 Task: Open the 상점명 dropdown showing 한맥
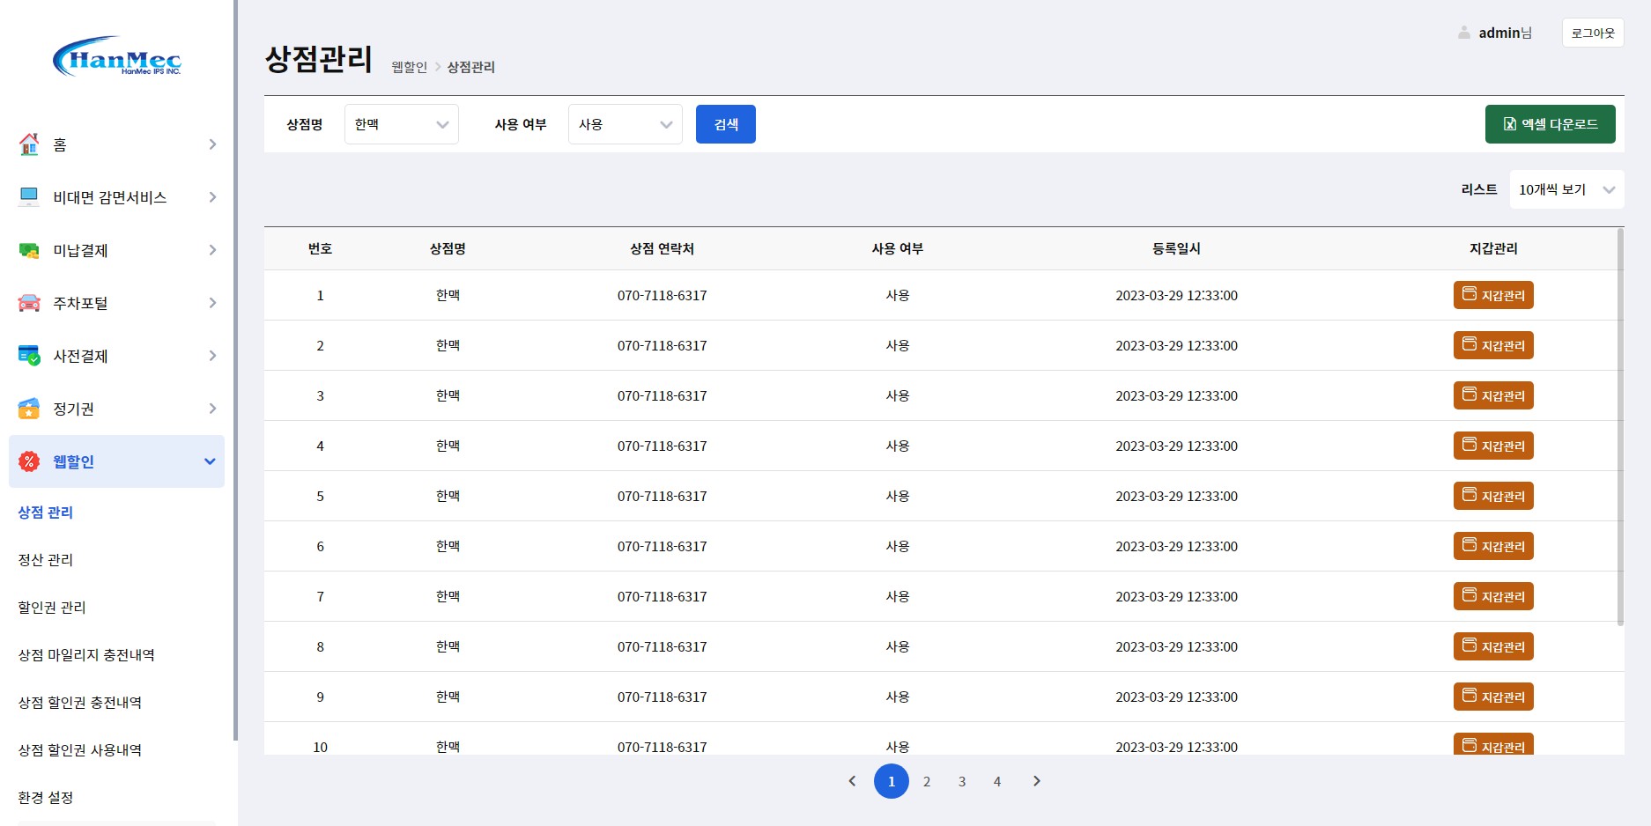coord(401,123)
